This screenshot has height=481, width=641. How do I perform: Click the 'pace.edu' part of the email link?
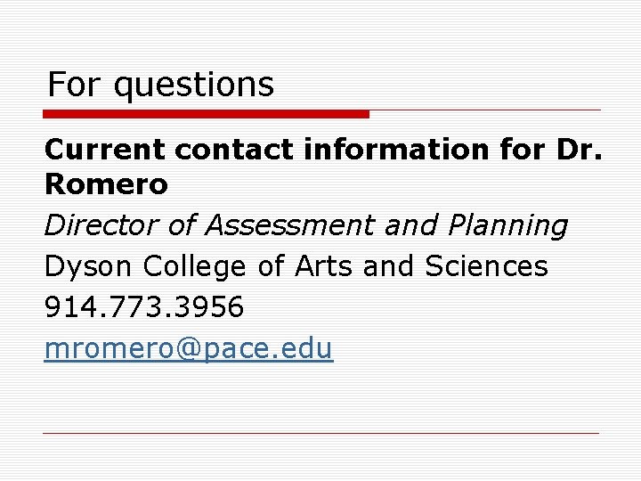point(268,349)
